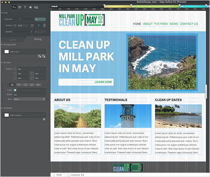Image resolution: width=210 pixels, height=177 pixels.
Task: Select the footer Clean Up logo
Action: click(x=128, y=167)
